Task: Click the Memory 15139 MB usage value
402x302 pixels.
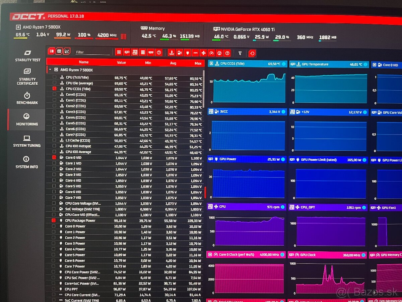Action: tap(190, 36)
